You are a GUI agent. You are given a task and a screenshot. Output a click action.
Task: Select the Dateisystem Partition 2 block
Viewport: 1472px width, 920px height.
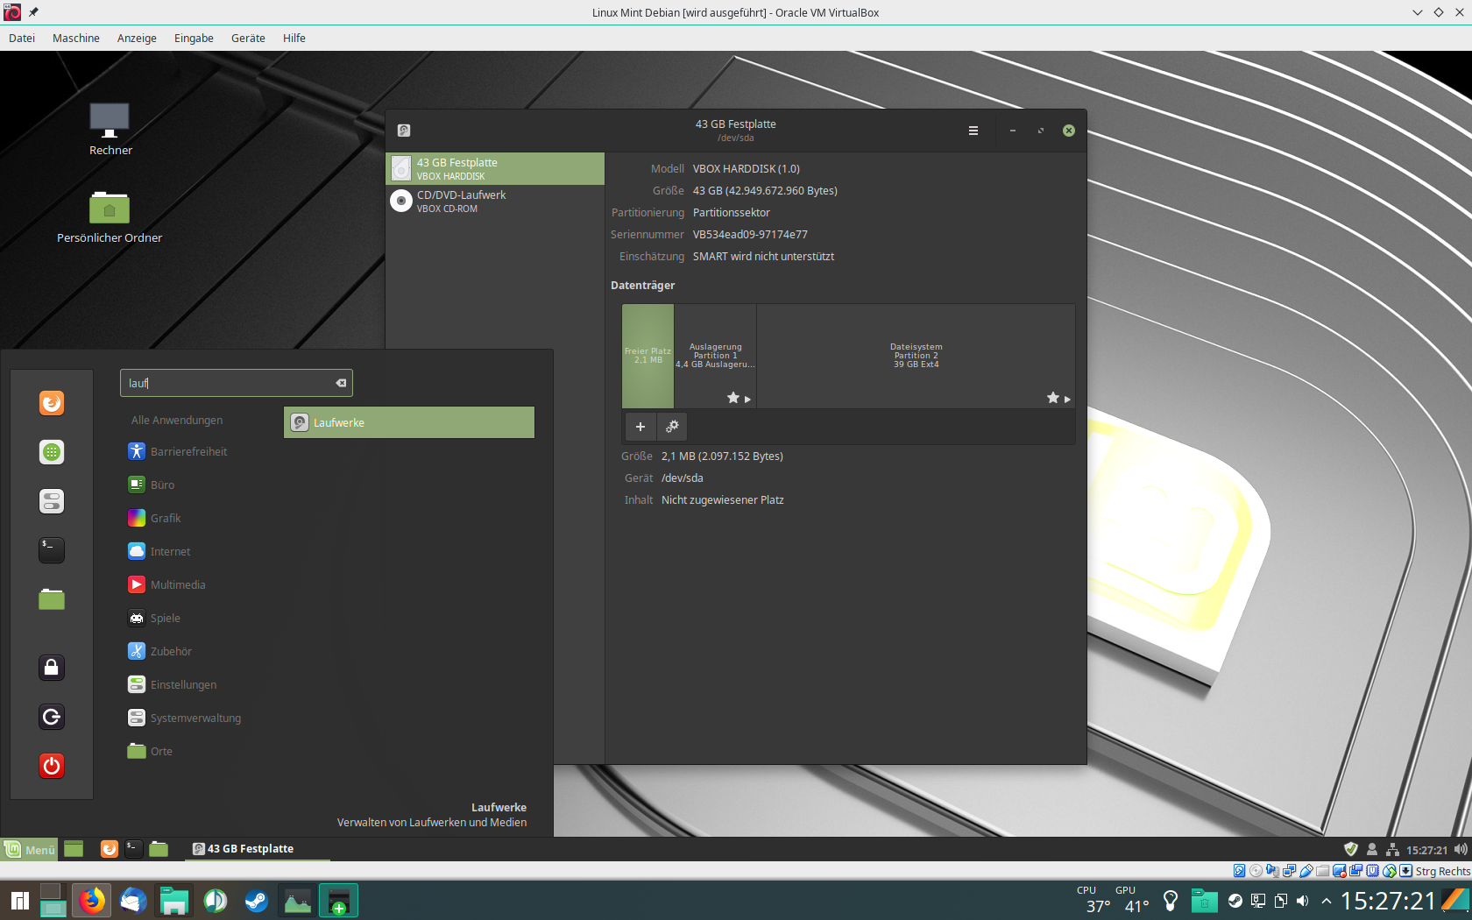click(x=916, y=356)
